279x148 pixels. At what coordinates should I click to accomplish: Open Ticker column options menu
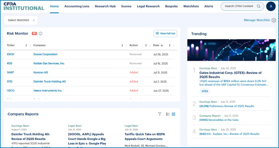(26, 45)
